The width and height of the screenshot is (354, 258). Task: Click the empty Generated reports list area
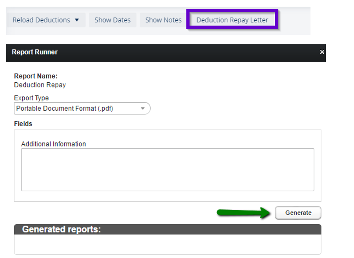tap(167, 245)
